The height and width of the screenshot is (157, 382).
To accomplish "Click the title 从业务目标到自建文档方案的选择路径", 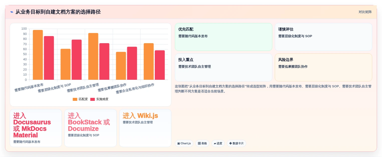I will (58, 12).
